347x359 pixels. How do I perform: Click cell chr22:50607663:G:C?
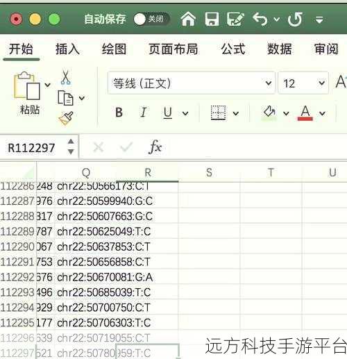pyautogui.click(x=105, y=216)
